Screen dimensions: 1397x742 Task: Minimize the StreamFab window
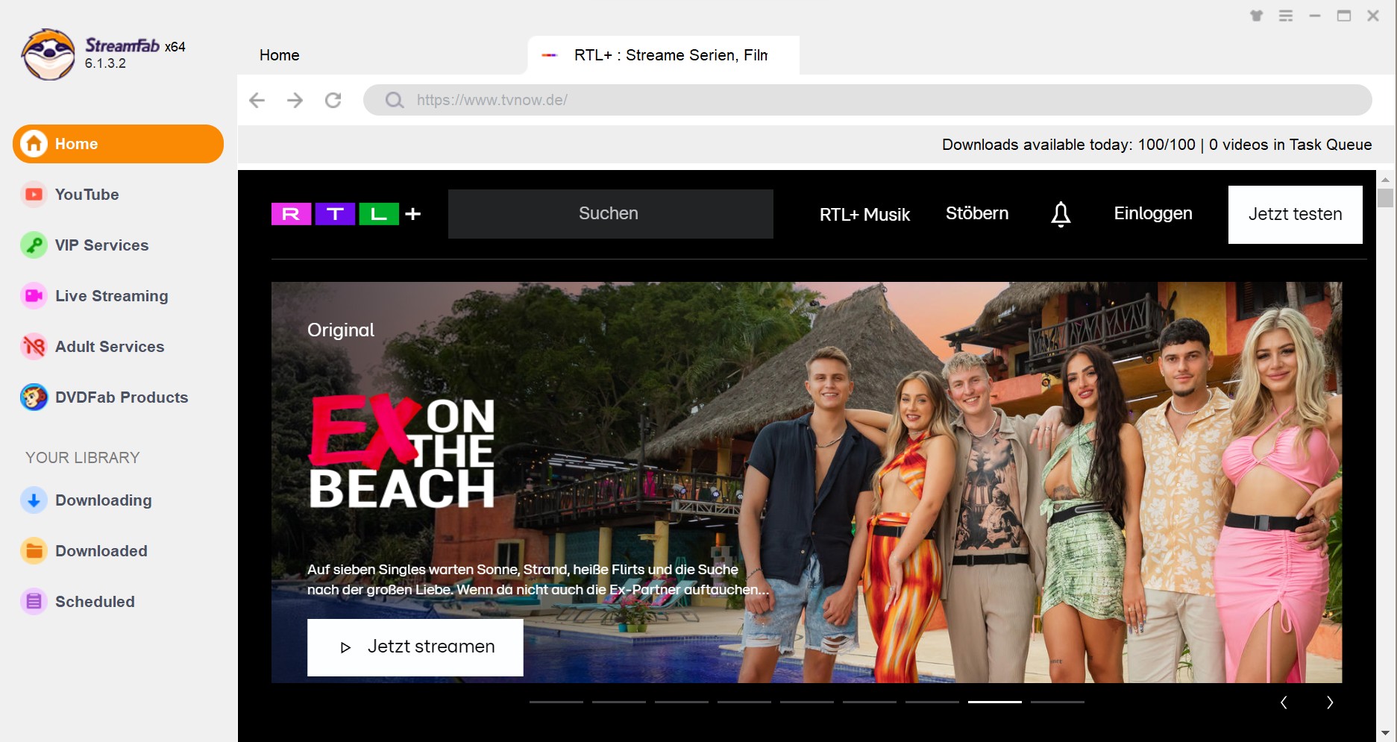point(1315,16)
